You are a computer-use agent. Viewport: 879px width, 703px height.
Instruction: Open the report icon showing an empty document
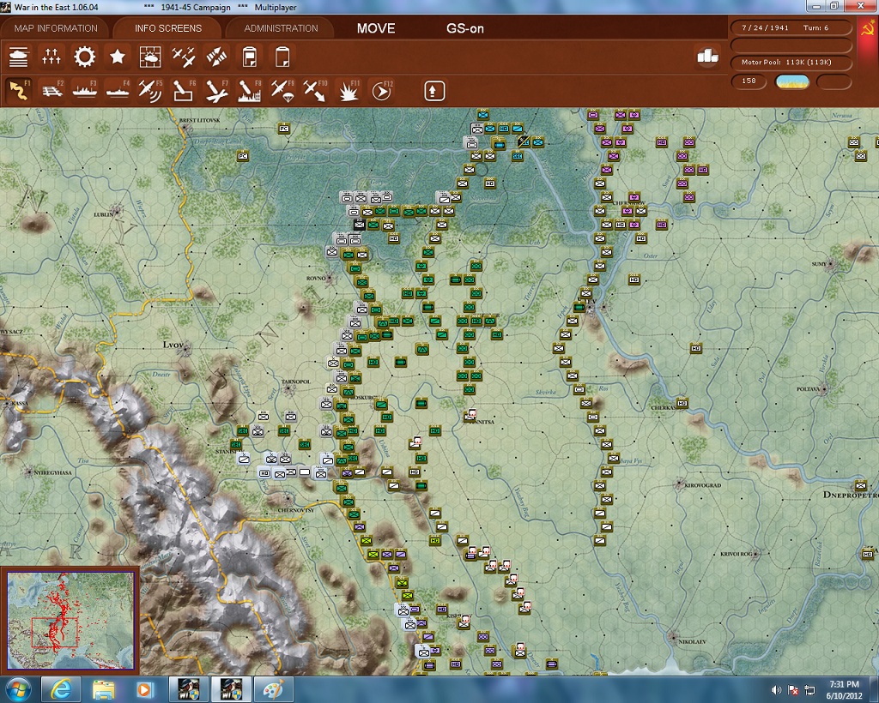(282, 57)
